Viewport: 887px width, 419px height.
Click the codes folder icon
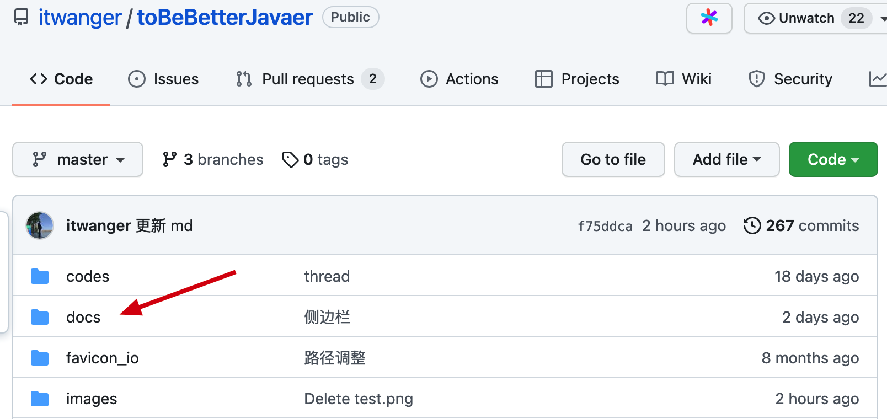40,276
